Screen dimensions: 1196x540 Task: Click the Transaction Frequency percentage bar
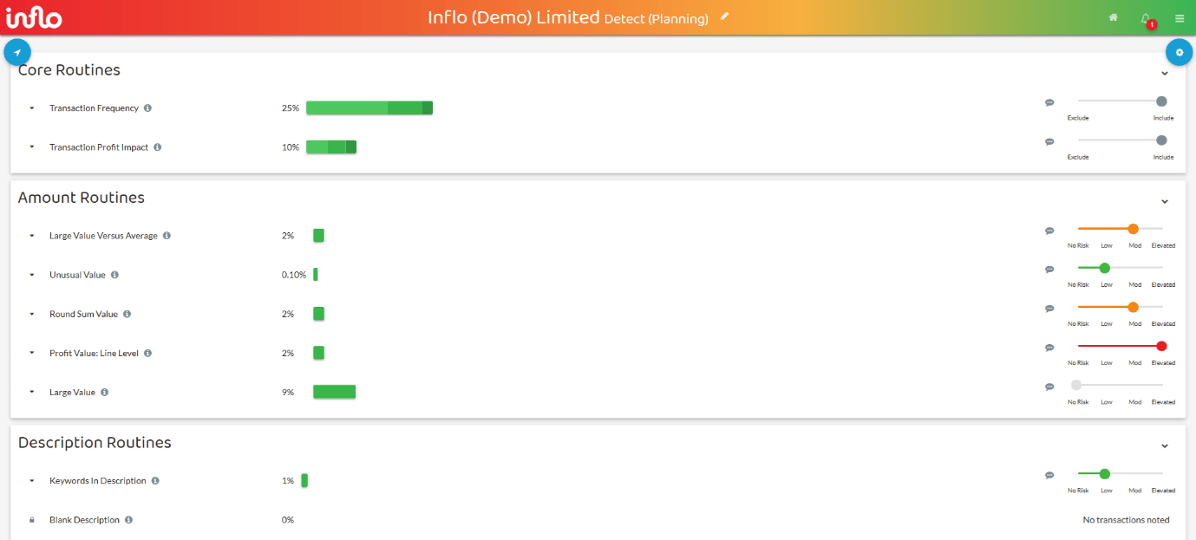point(369,108)
